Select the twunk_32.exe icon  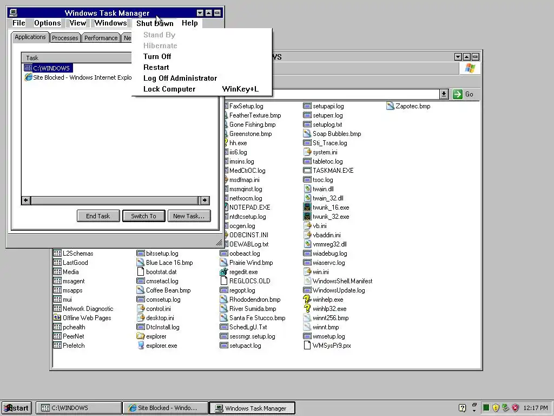(x=307, y=217)
